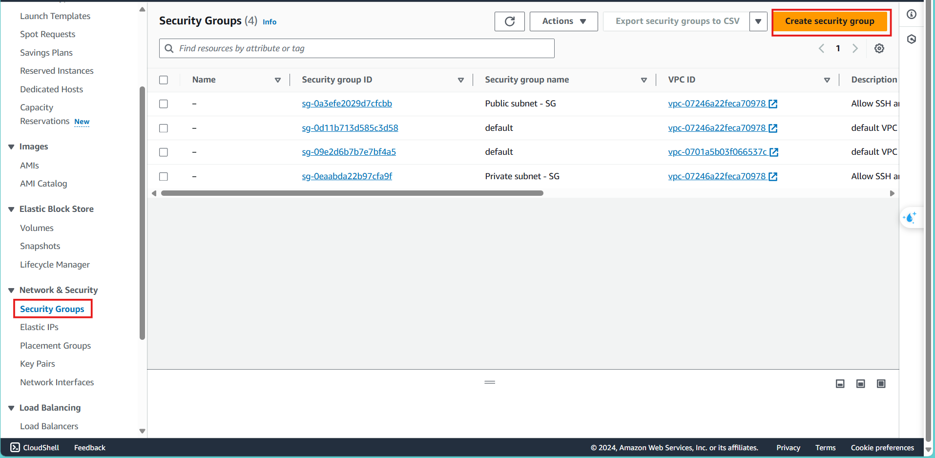Screen dimensions: 935x458
Task: Open the Privacy link
Action: [788, 448]
